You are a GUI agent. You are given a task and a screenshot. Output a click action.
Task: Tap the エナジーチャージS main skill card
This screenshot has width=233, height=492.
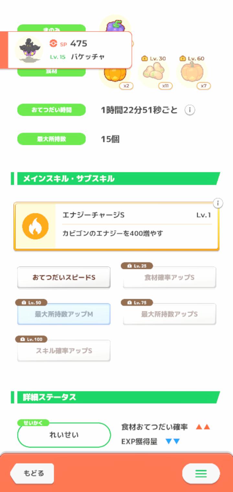[136, 227]
